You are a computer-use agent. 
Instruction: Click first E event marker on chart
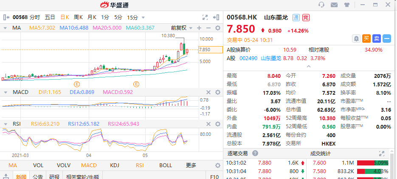(77, 83)
